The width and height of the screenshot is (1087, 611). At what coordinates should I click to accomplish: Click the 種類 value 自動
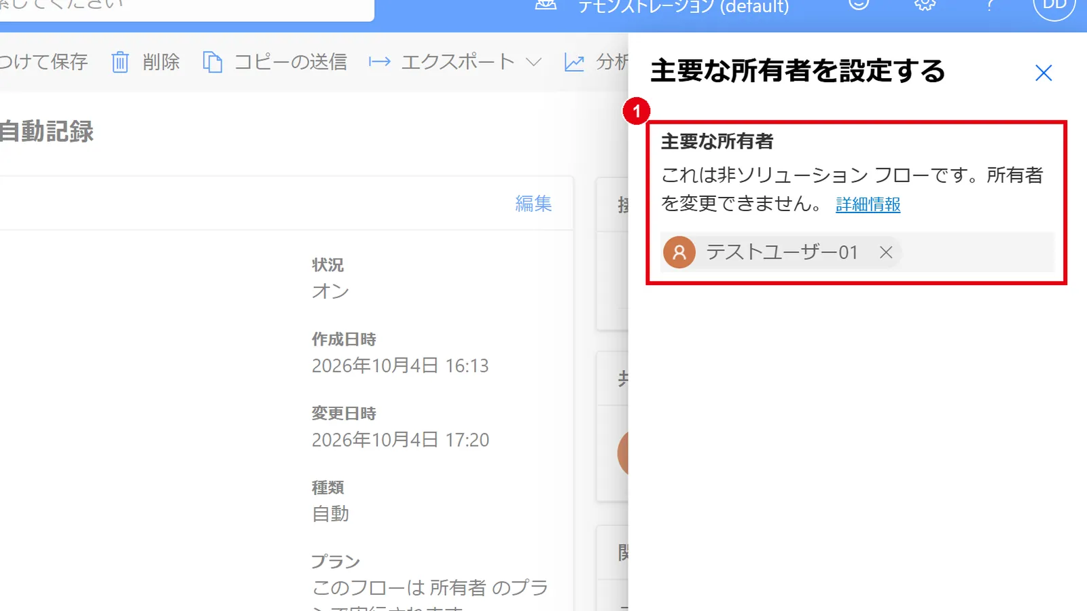[x=330, y=514]
